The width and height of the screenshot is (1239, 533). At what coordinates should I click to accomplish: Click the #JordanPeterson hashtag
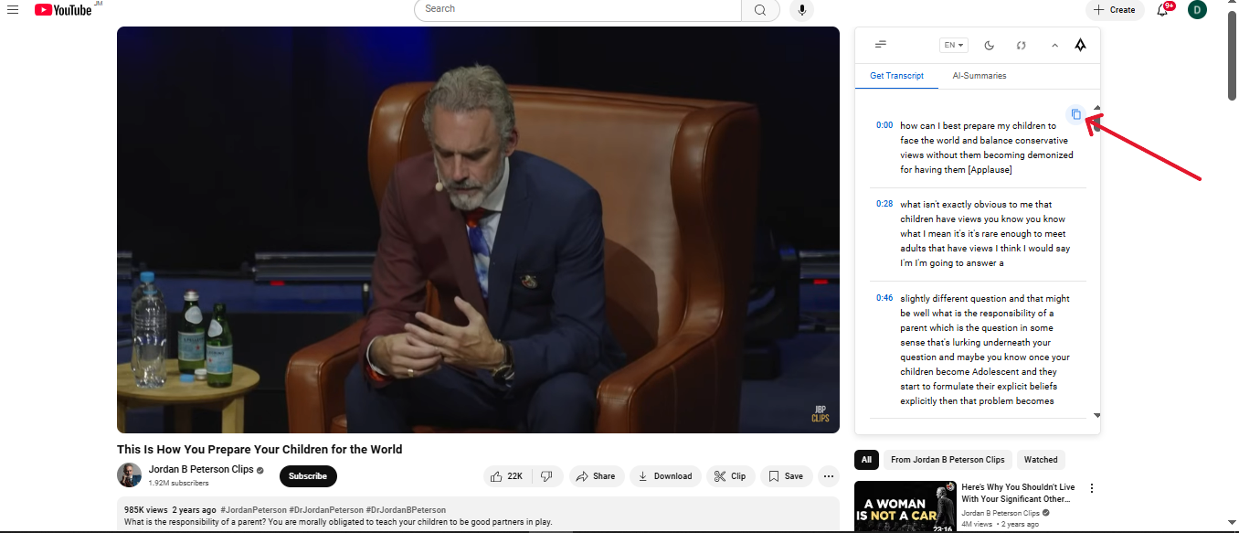coord(253,510)
